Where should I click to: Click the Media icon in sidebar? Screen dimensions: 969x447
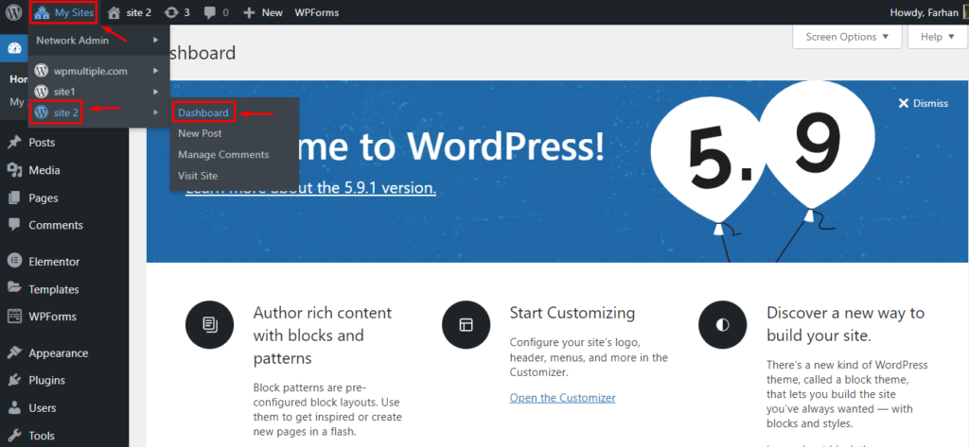coord(14,170)
